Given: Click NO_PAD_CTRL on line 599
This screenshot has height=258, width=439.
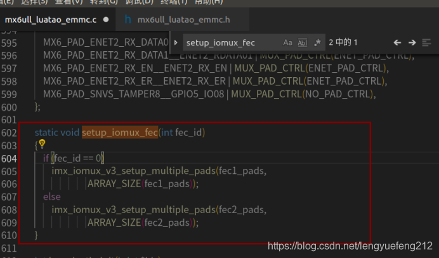Looking at the screenshot, I should coord(337,94).
